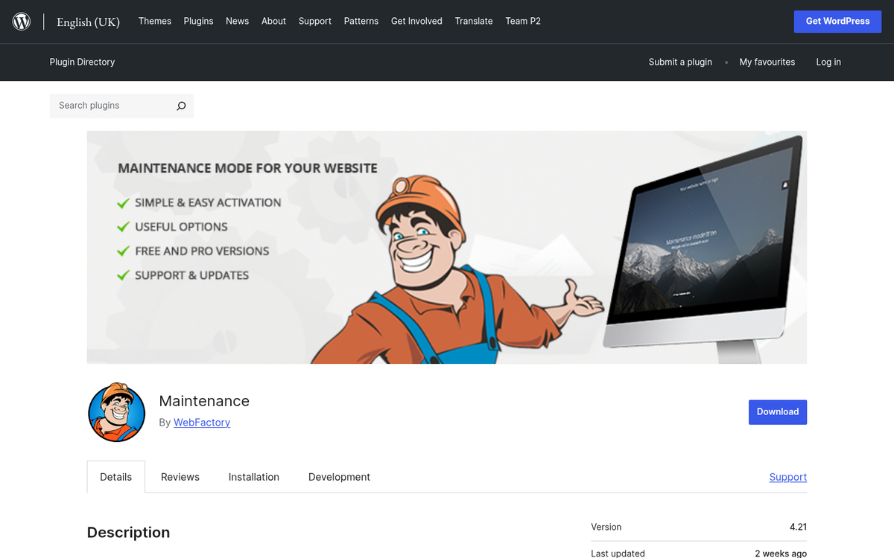Select the News menu item
This screenshot has height=558, width=894.
tap(237, 21)
